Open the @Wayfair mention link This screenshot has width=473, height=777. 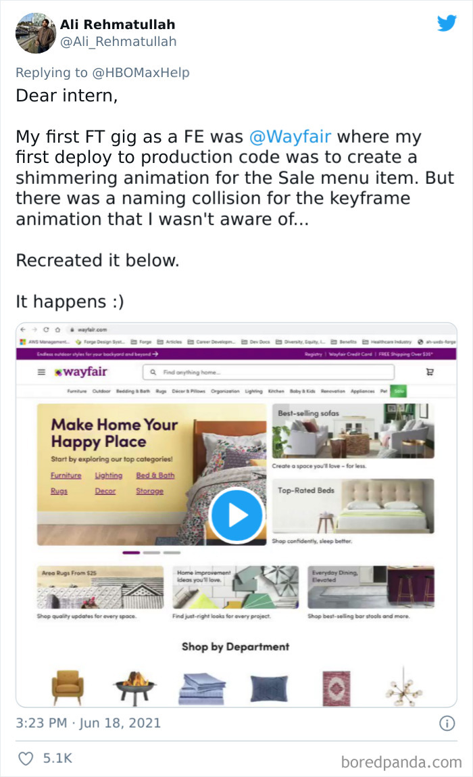coord(290,137)
